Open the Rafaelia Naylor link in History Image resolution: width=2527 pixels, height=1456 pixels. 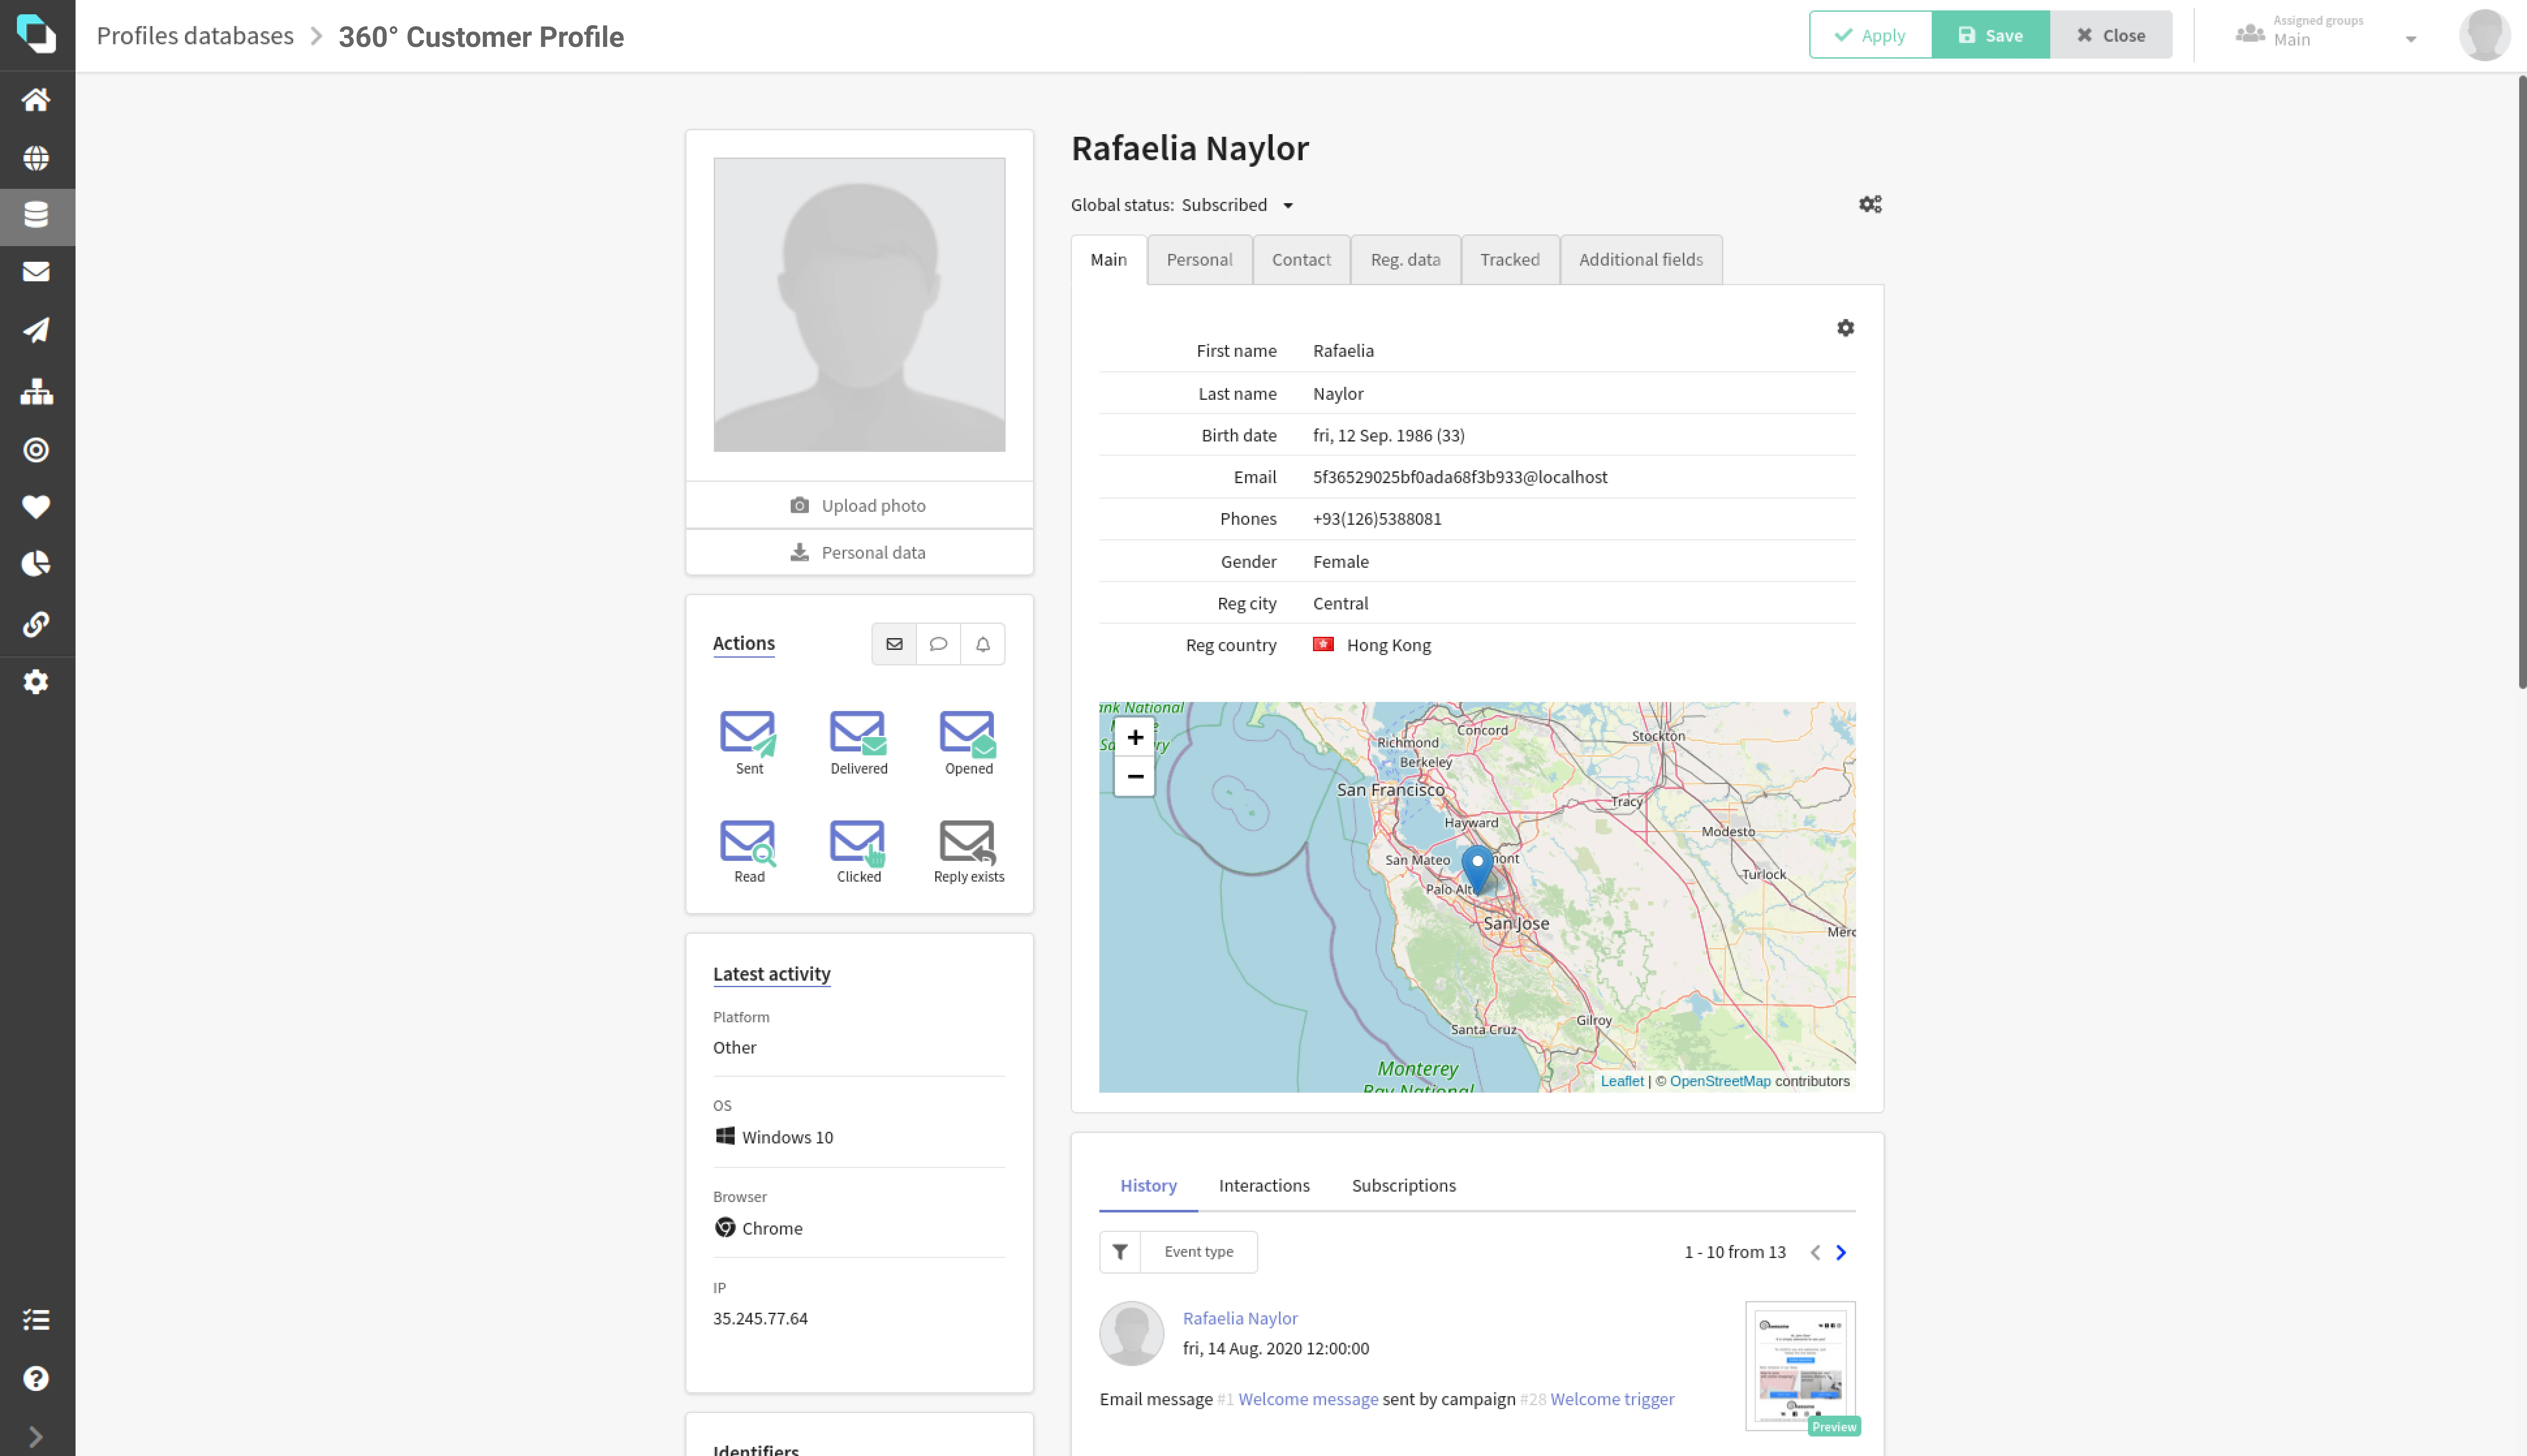click(1240, 1318)
